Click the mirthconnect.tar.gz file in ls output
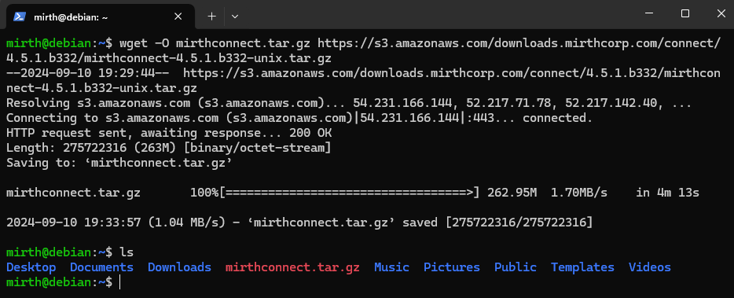The width and height of the screenshot is (734, 298). (x=292, y=267)
